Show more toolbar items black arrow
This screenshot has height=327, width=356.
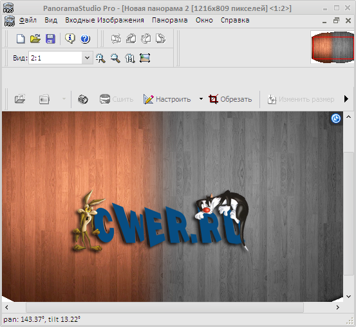(x=346, y=98)
